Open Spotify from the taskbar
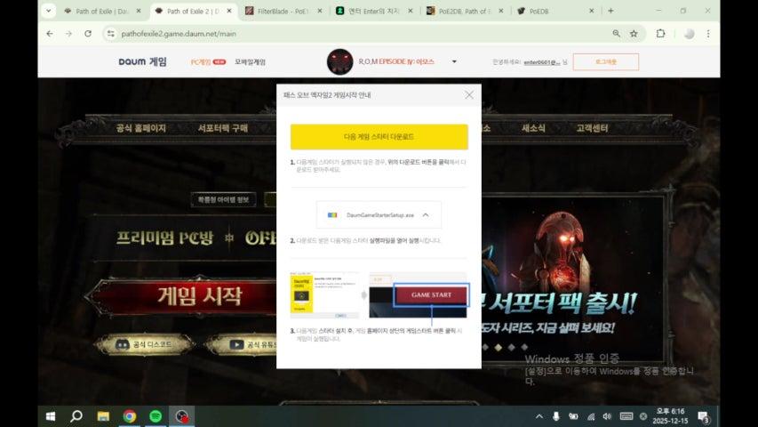 (x=156, y=416)
